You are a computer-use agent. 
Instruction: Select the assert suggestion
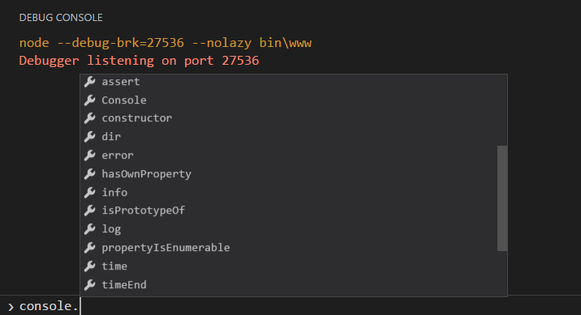[289, 82]
